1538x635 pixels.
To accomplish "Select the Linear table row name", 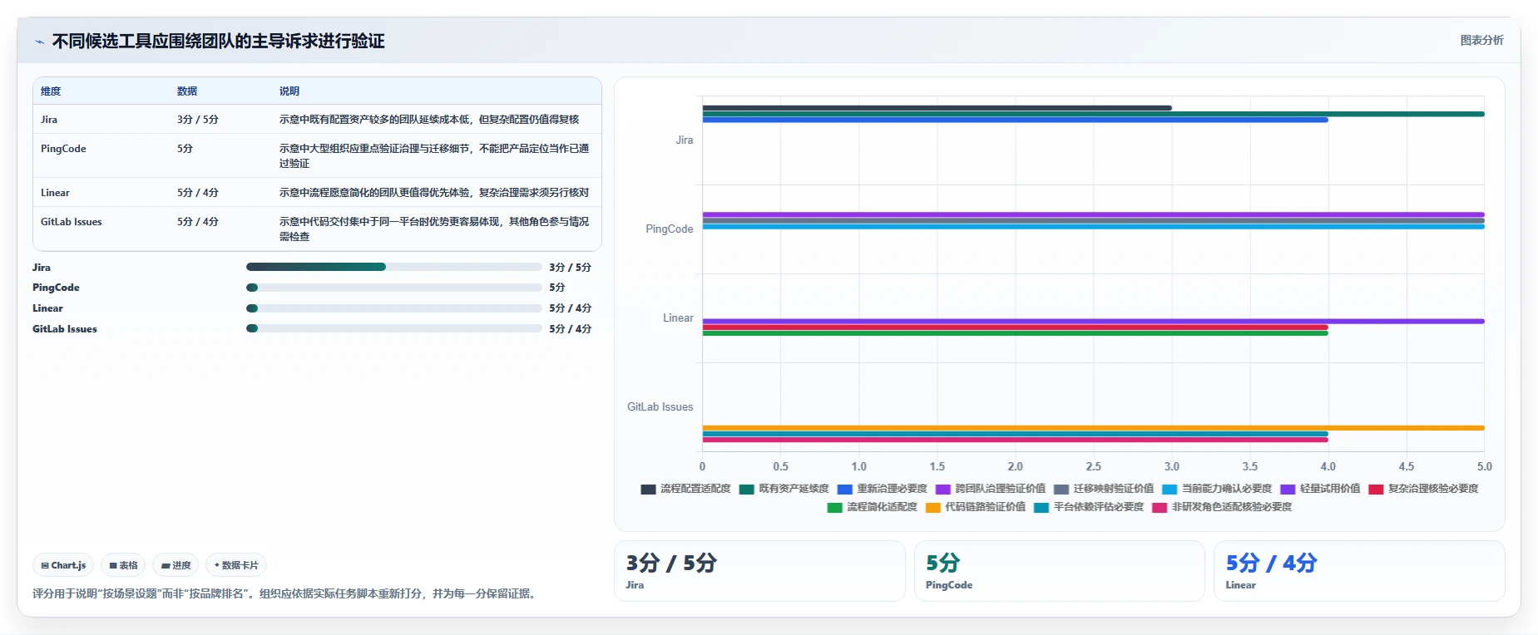I will (55, 193).
